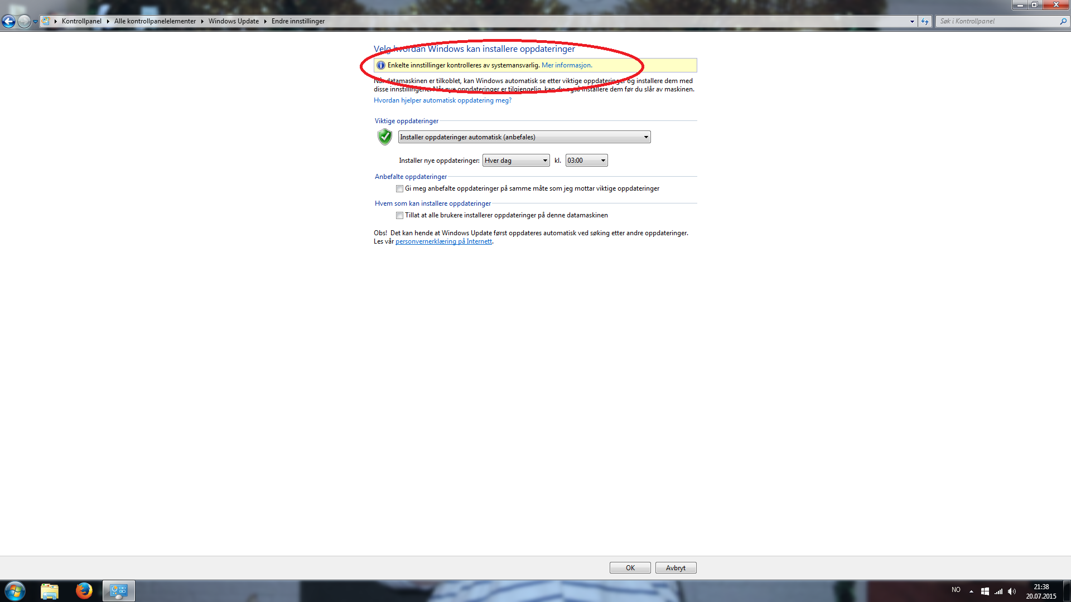Screen dimensions: 1071x602
Task: Click the Show desktop strip
Action: tap(1067, 591)
